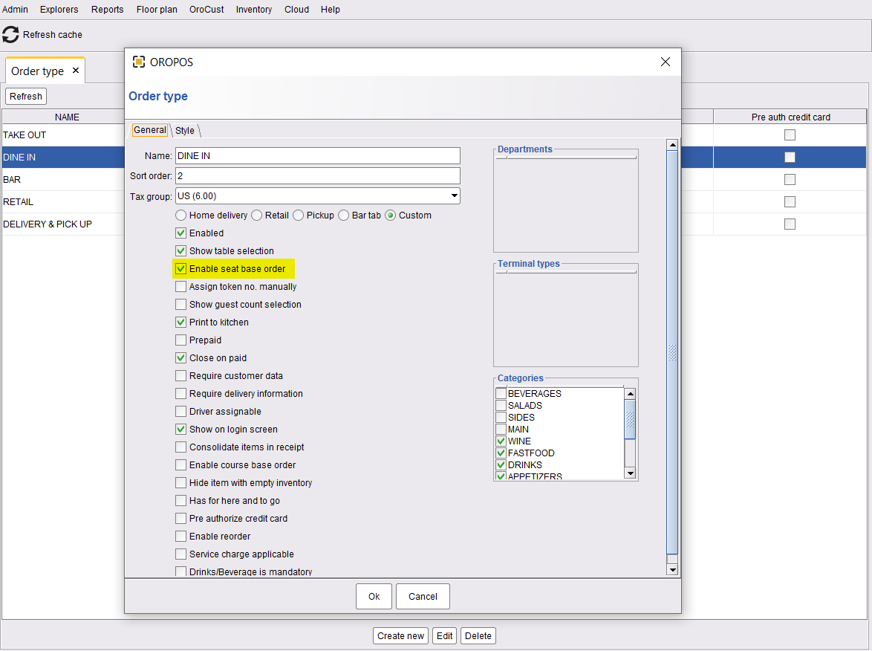
Task: Click the Cancel button
Action: click(x=423, y=597)
